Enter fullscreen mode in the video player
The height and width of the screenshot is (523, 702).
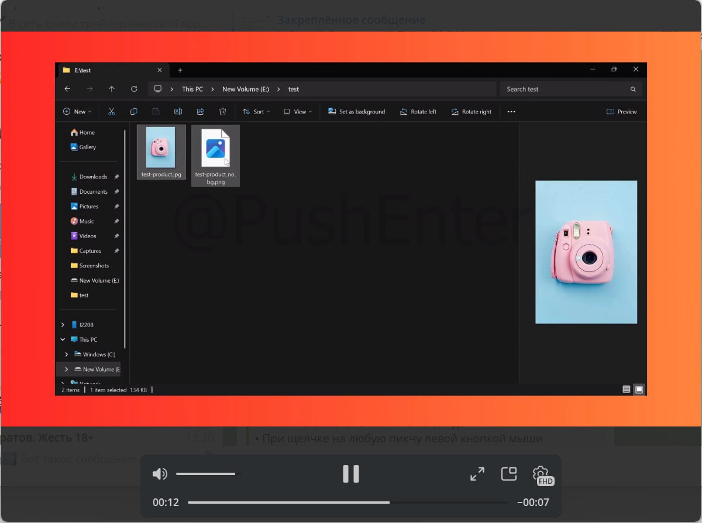point(477,474)
